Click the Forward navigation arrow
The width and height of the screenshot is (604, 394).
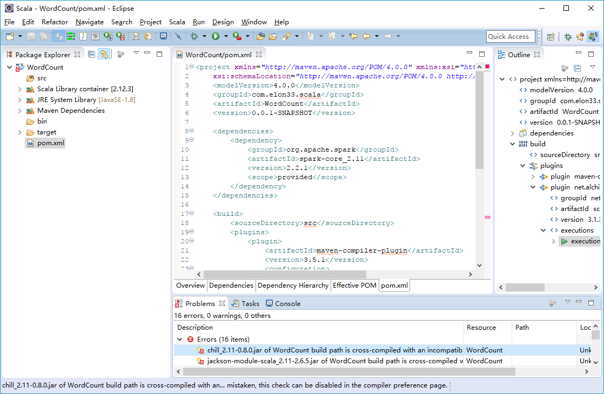388,36
